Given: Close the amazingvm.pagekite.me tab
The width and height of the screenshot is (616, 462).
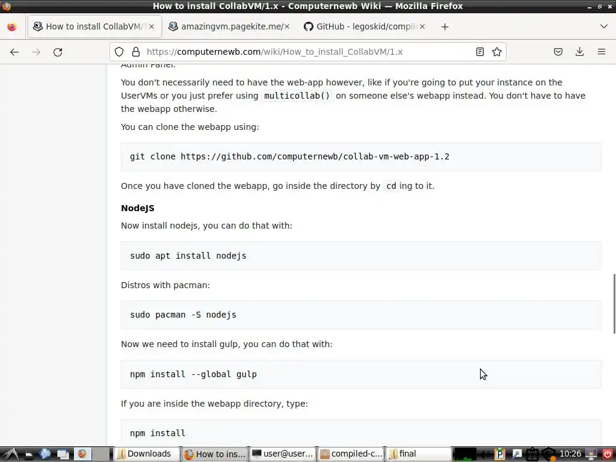Looking at the screenshot, I should pyautogui.click(x=287, y=26).
